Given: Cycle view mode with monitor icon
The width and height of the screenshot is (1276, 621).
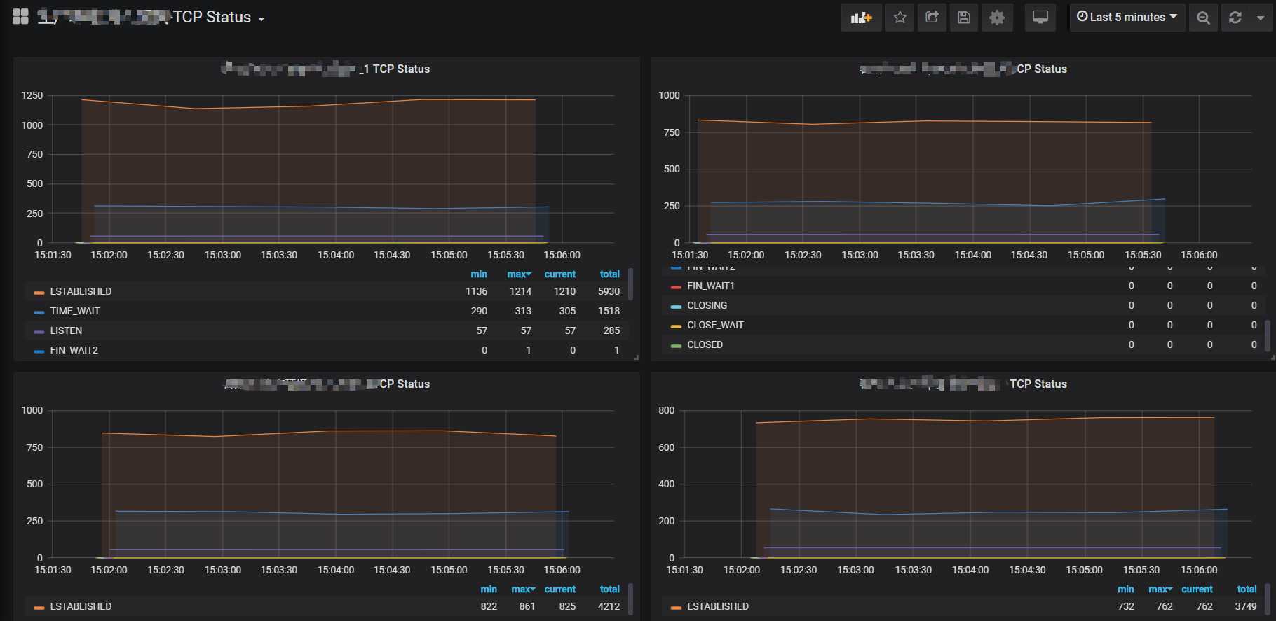Looking at the screenshot, I should tap(1040, 18).
